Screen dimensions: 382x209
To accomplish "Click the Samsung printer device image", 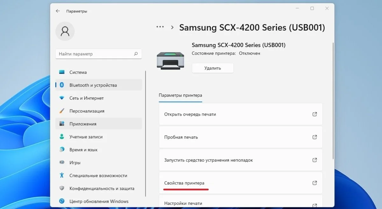I will pyautogui.click(x=170, y=60).
